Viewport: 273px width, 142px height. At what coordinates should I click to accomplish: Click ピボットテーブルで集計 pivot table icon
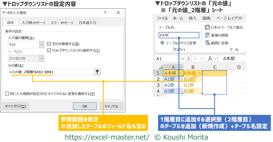207,27
